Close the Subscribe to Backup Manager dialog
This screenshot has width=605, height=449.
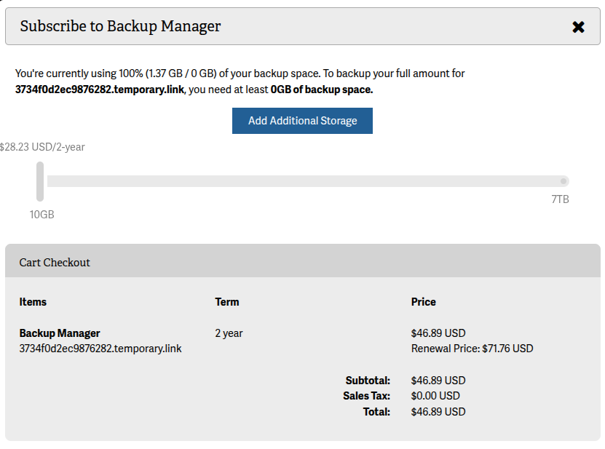[579, 26]
